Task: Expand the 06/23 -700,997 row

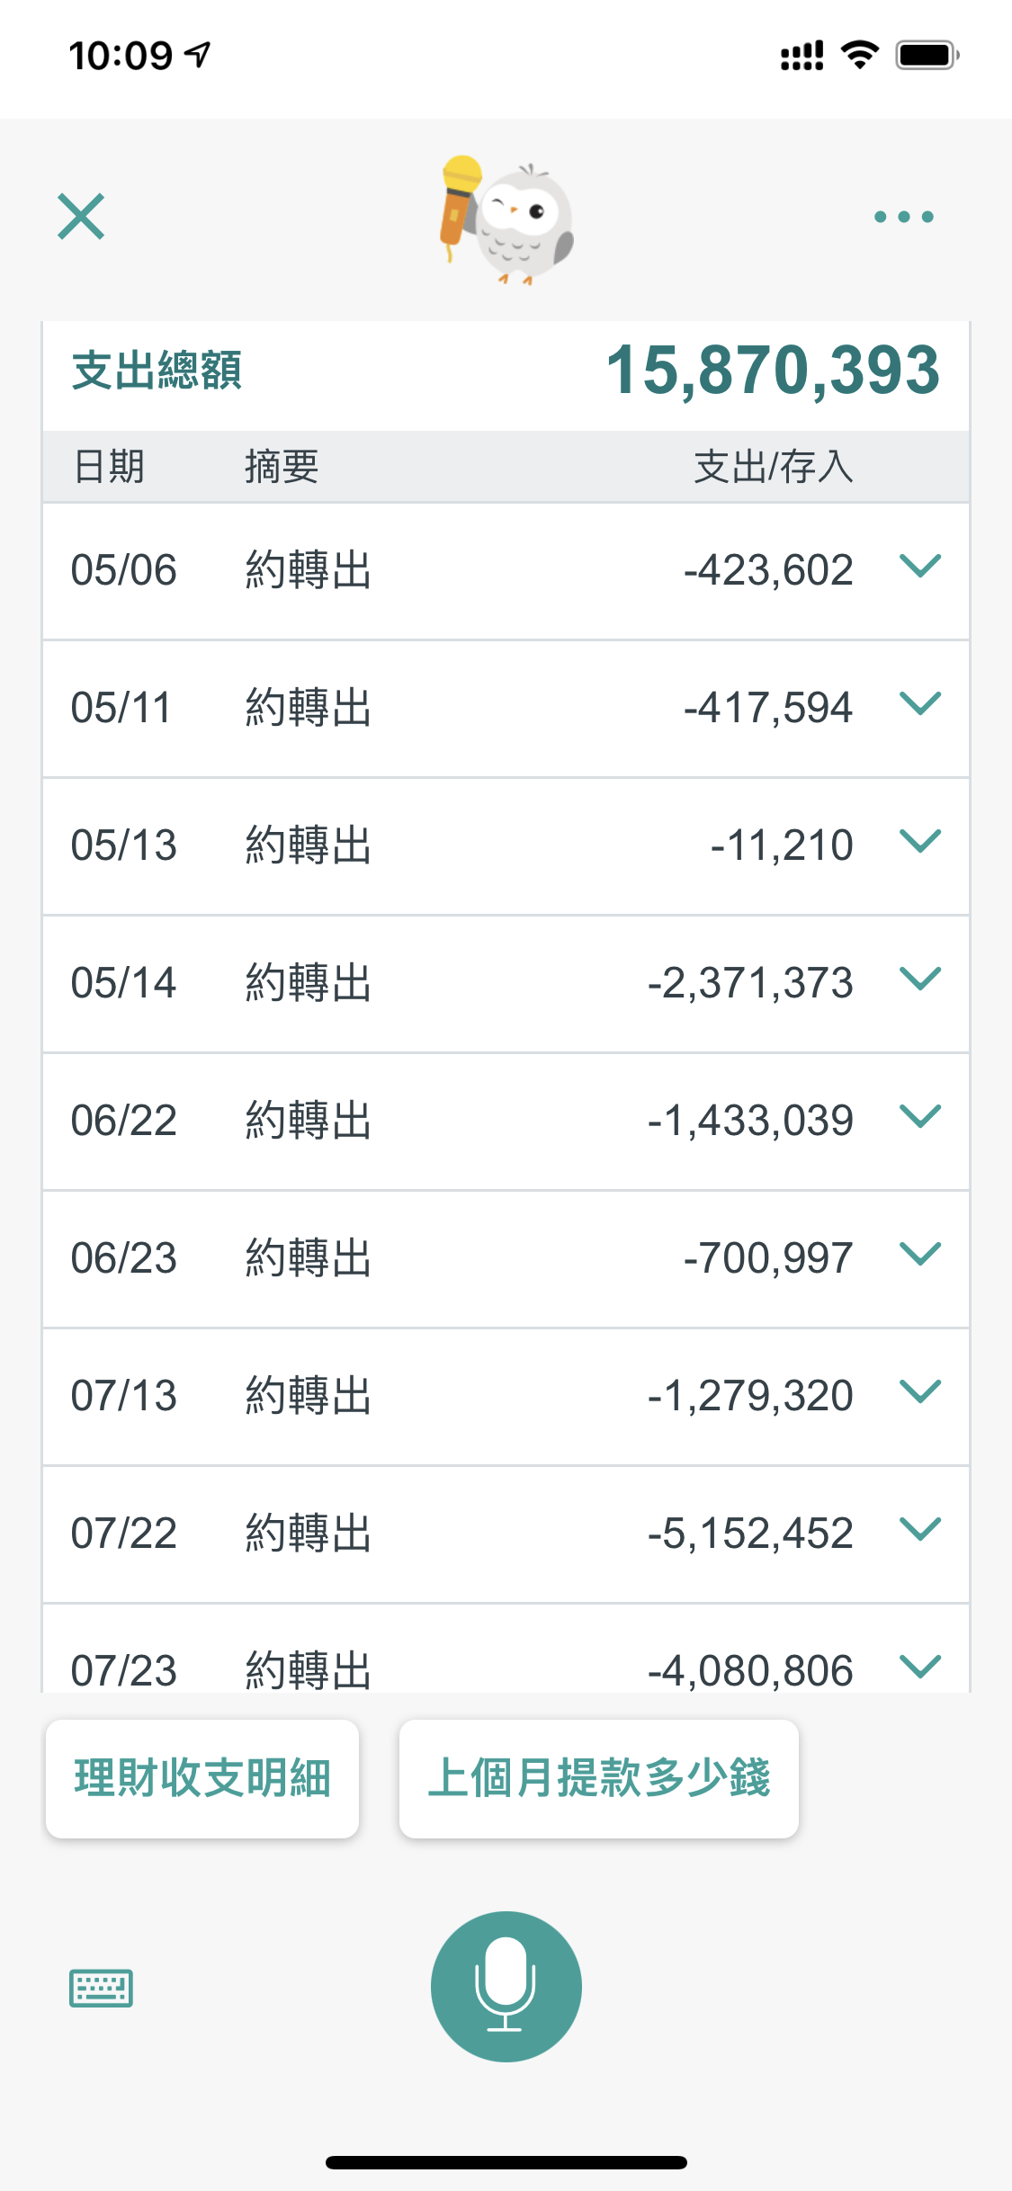Action: [x=919, y=1255]
